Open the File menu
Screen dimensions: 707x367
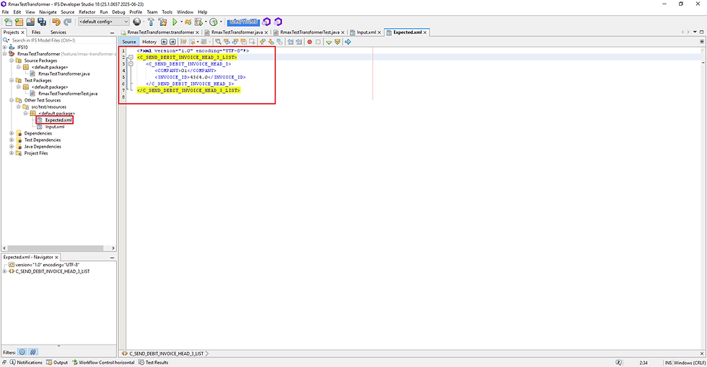pyautogui.click(x=6, y=12)
